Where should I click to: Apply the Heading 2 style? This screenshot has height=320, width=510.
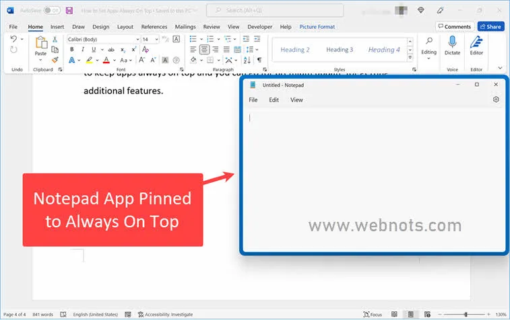295,50
